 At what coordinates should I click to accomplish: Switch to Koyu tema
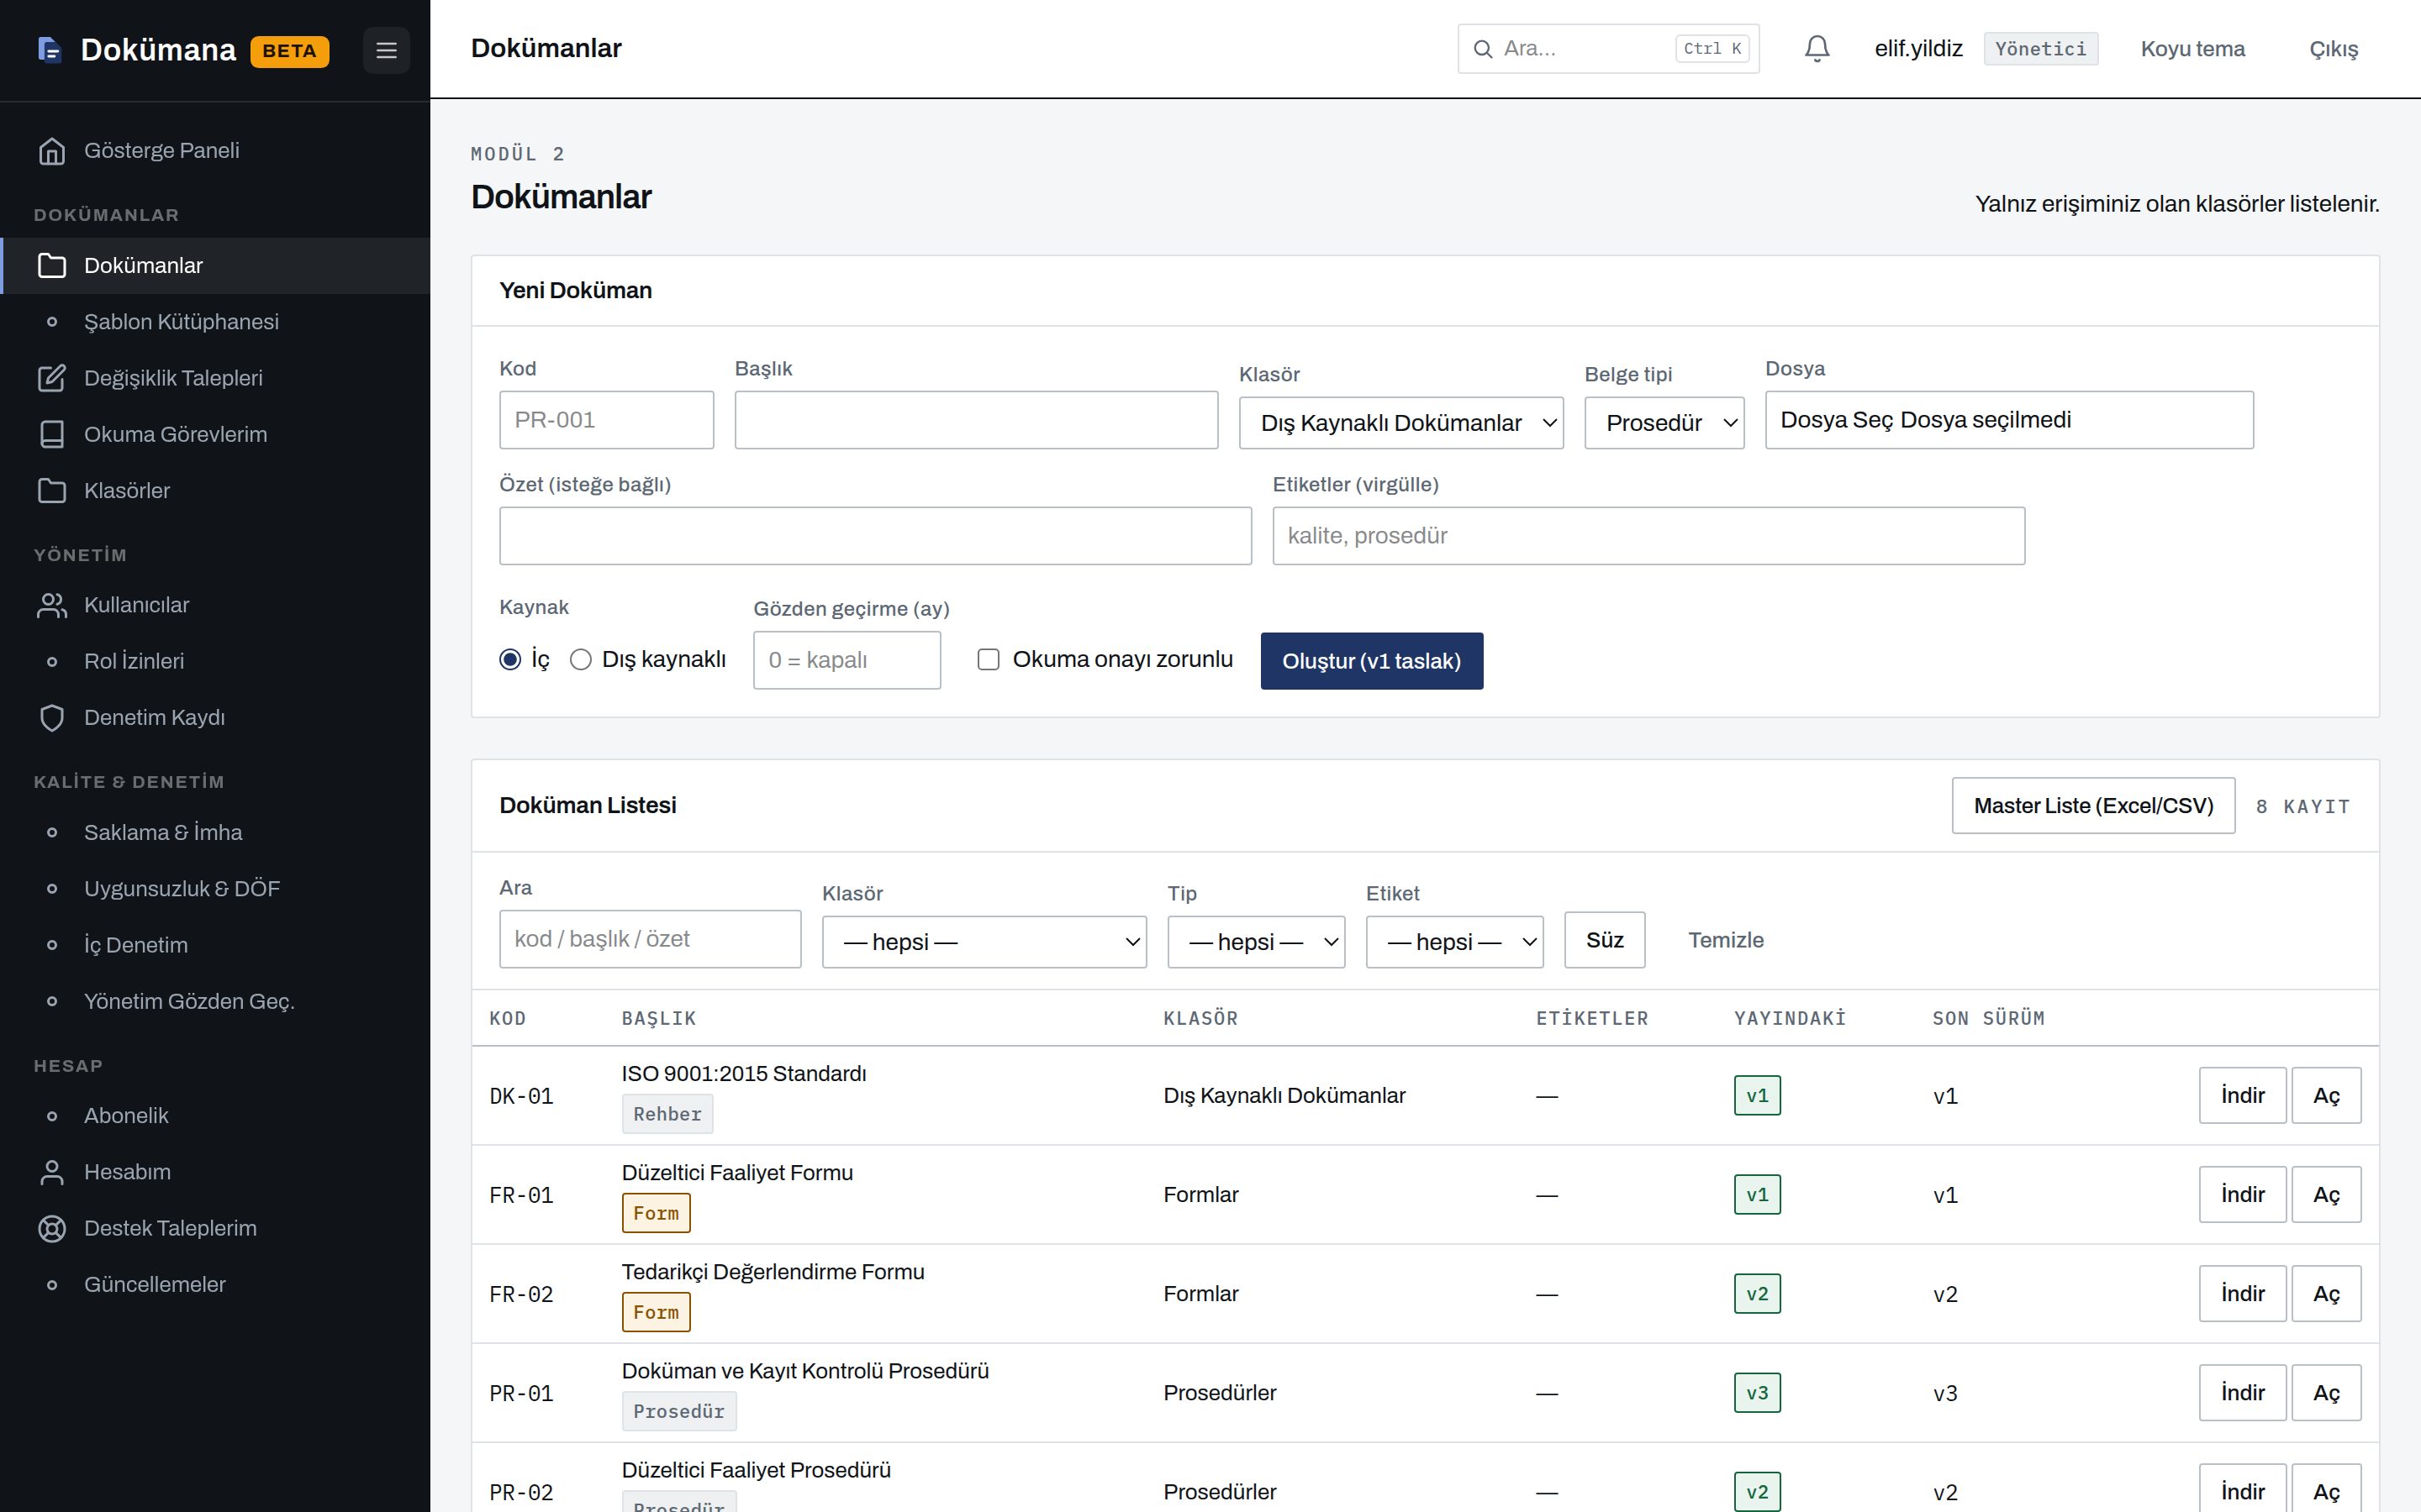coord(2193,49)
